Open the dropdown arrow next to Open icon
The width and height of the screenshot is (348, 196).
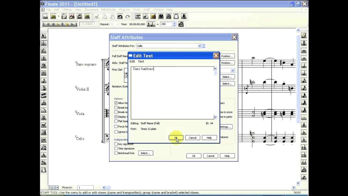(x=58, y=17)
